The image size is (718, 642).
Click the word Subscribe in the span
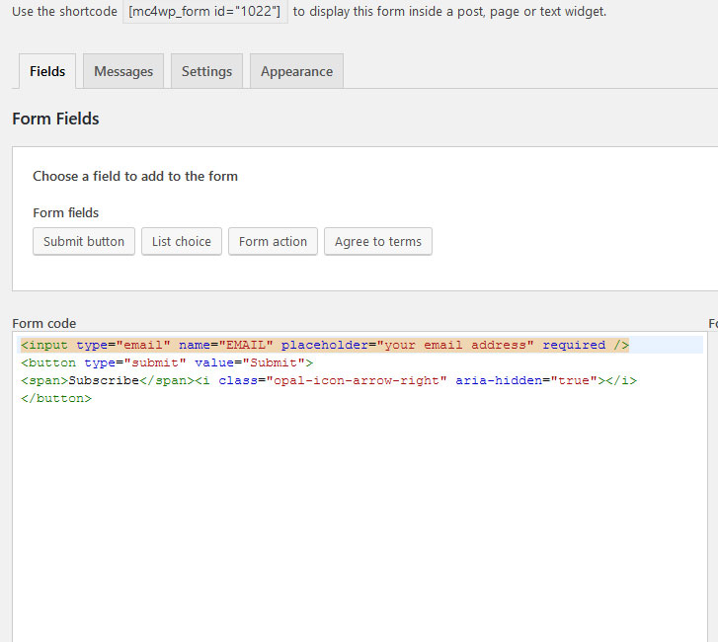click(104, 380)
